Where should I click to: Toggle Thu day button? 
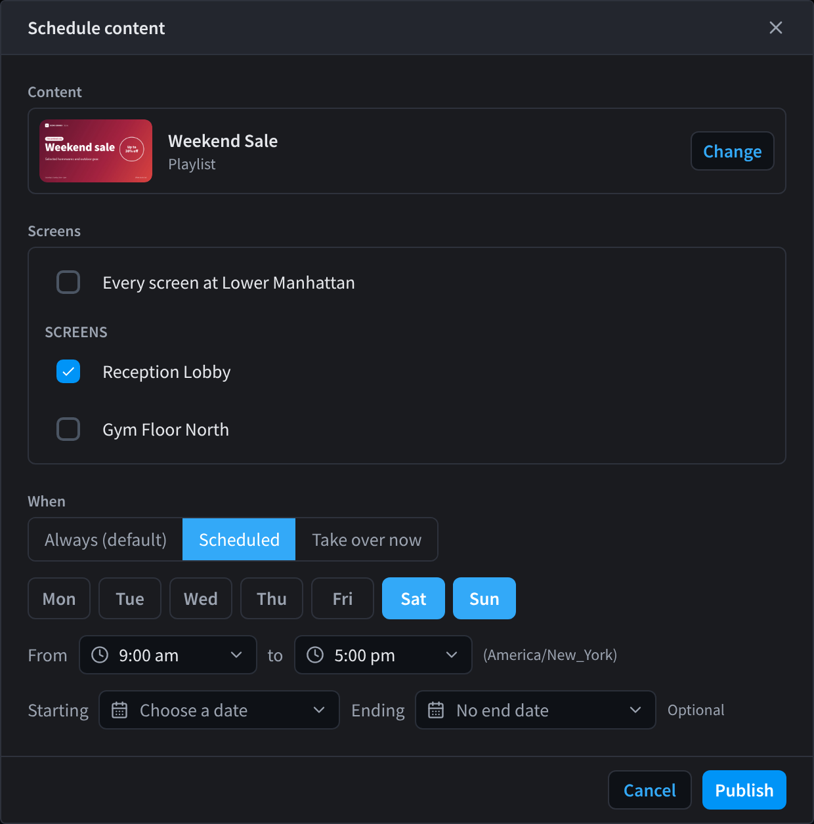(x=272, y=598)
